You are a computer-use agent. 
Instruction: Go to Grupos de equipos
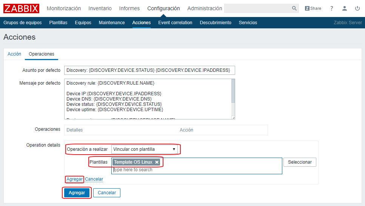tap(23, 23)
